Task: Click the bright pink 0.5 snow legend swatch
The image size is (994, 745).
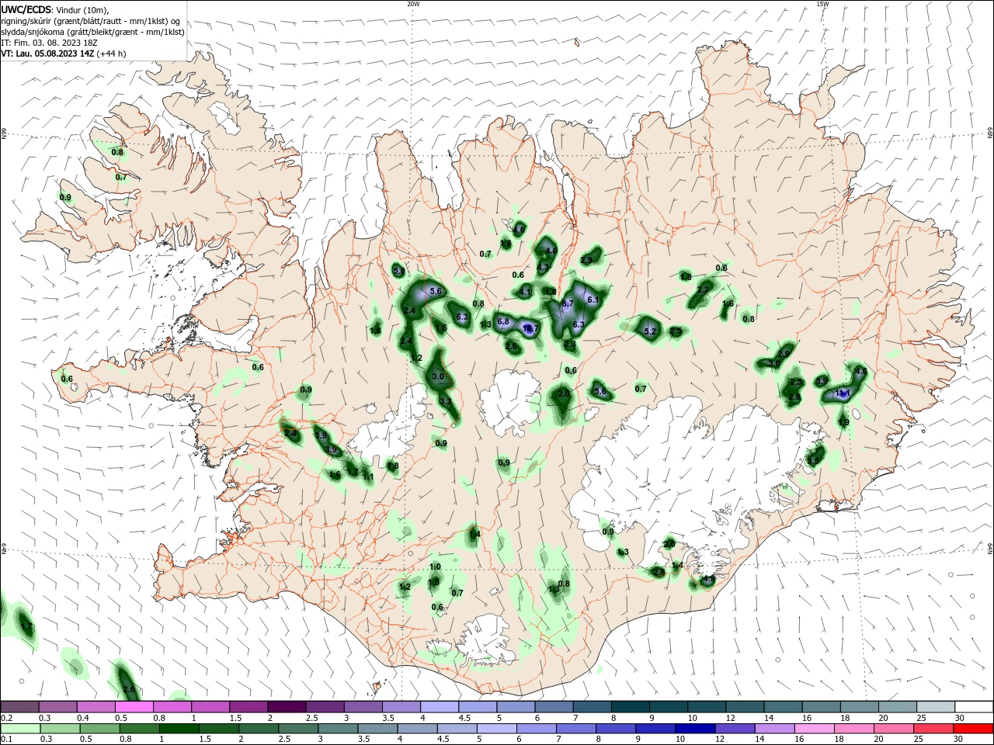Action: pyautogui.click(x=134, y=707)
